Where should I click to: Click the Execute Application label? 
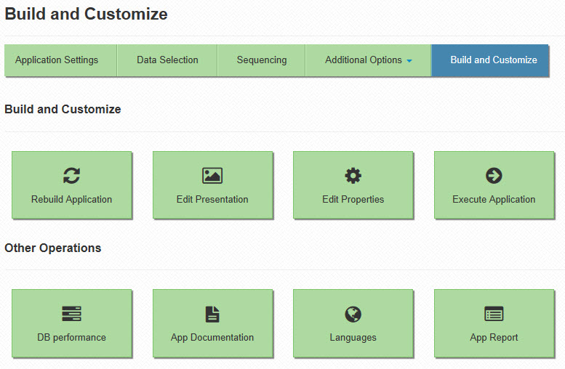point(494,200)
